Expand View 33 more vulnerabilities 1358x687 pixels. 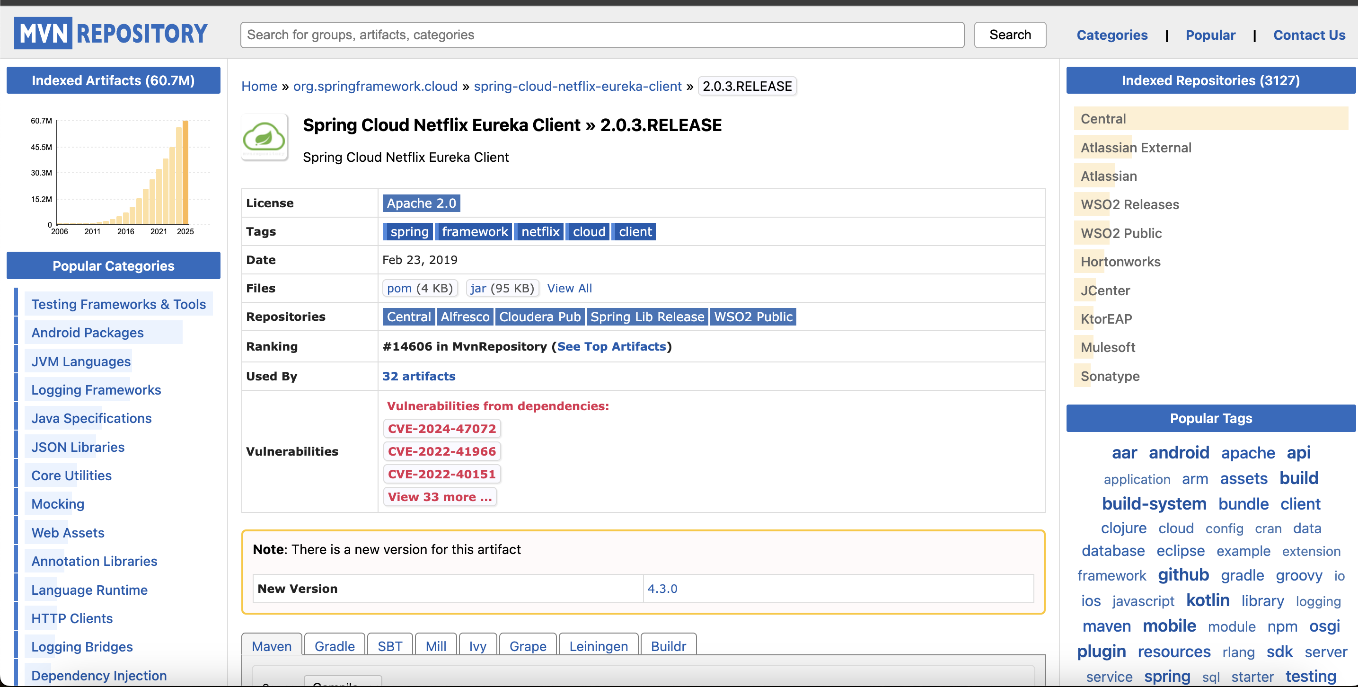(x=439, y=497)
